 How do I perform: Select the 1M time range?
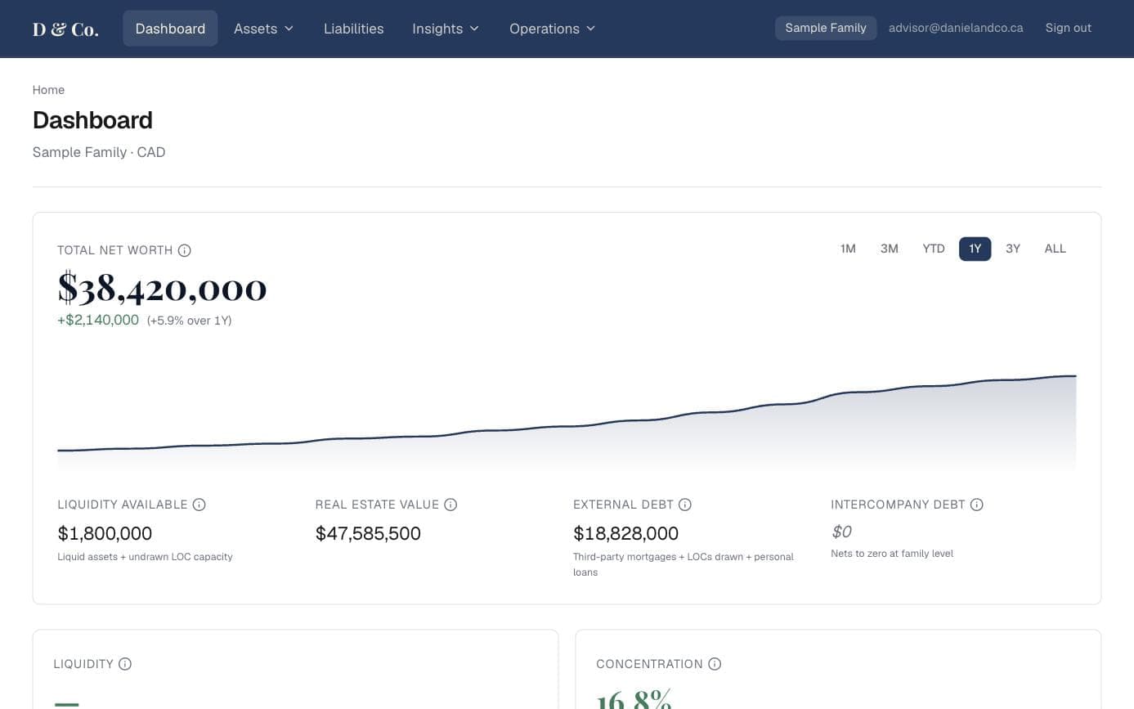[x=848, y=249]
